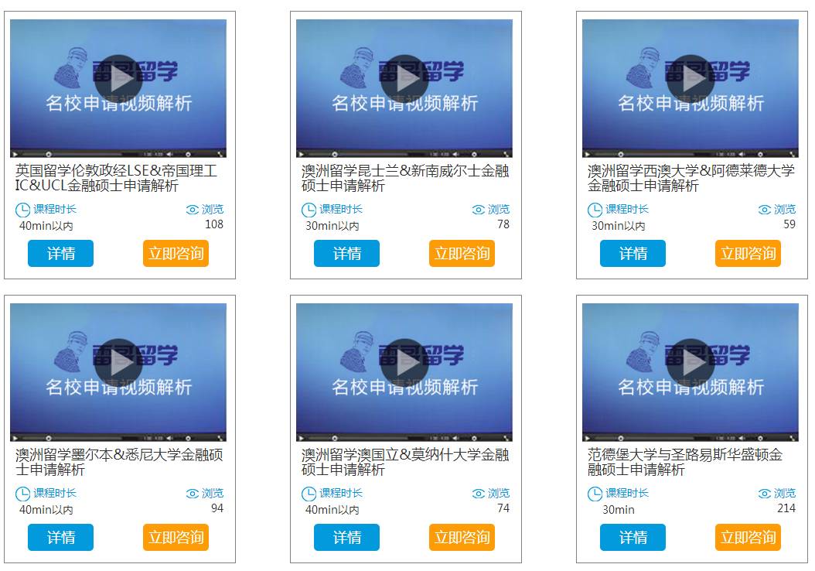The image size is (815, 571).
Task: Play the 范德堡大学与圣路易斯华盛顿 video
Action: [x=691, y=363]
